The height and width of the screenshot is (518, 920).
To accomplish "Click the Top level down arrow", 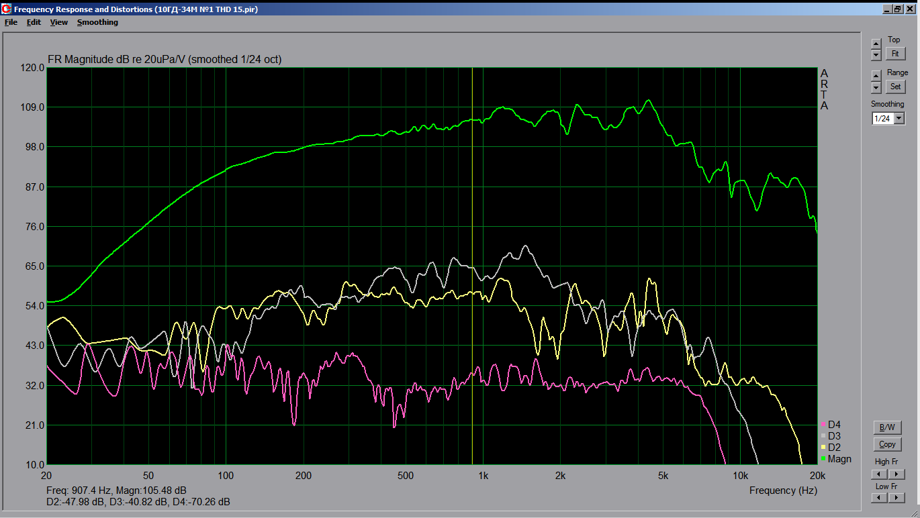I will coord(876,54).
